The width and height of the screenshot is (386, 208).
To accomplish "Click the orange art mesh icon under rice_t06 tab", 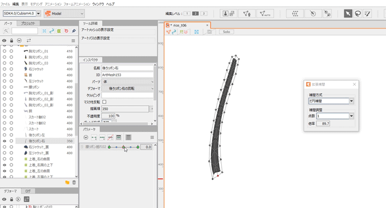I will point(168,32).
